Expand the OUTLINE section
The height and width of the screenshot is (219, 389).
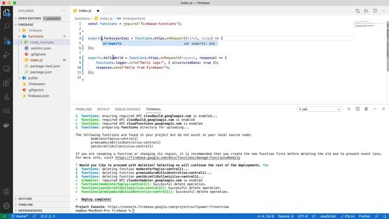coord(42,199)
